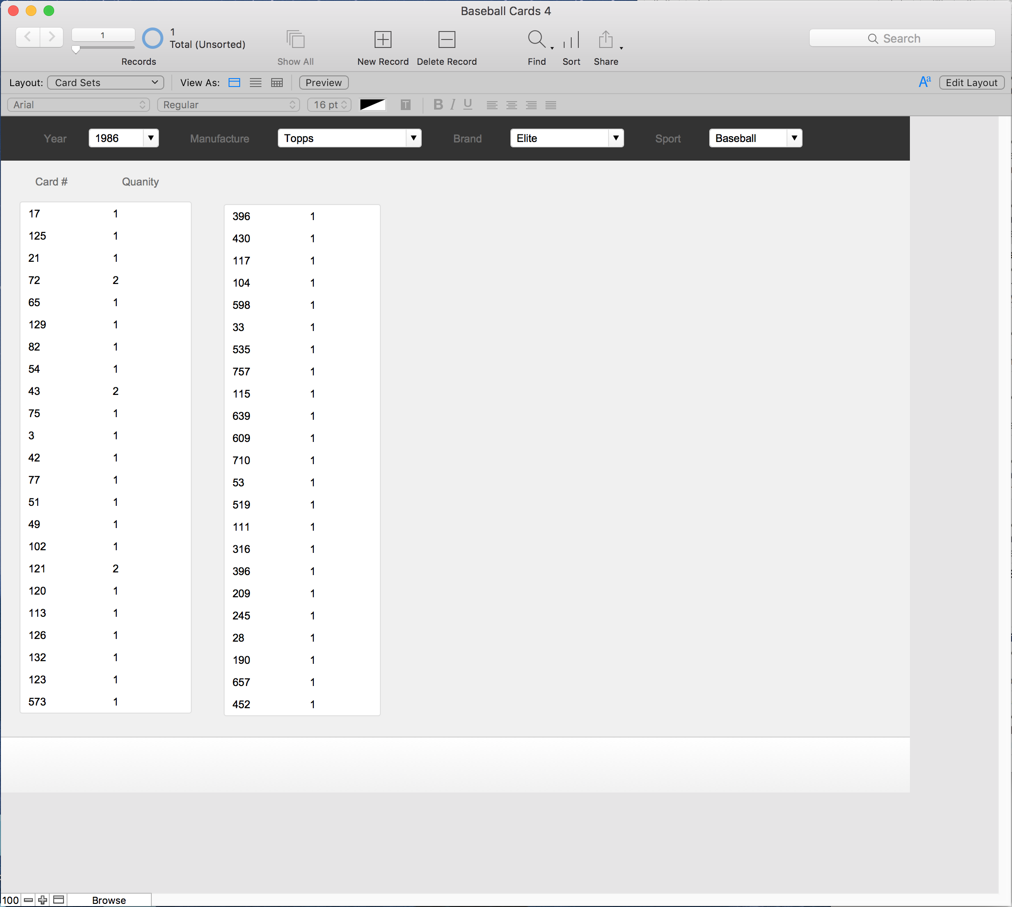Go to previous record arrow
The width and height of the screenshot is (1012, 907).
tap(28, 37)
